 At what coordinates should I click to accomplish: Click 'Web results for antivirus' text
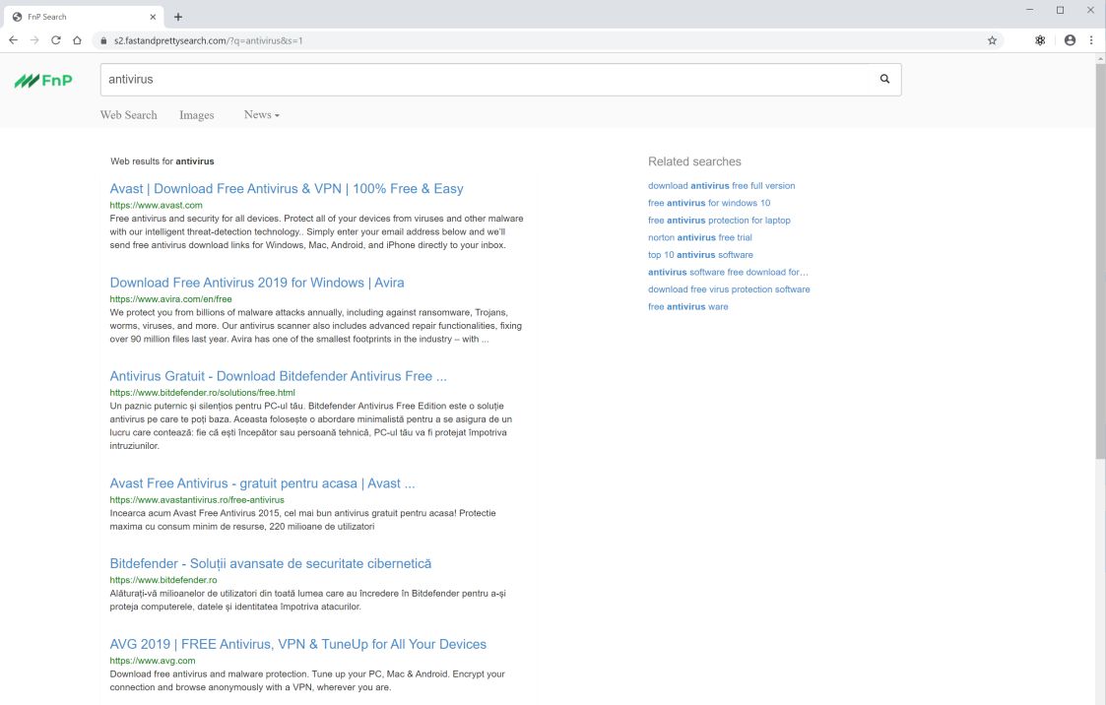tap(162, 161)
